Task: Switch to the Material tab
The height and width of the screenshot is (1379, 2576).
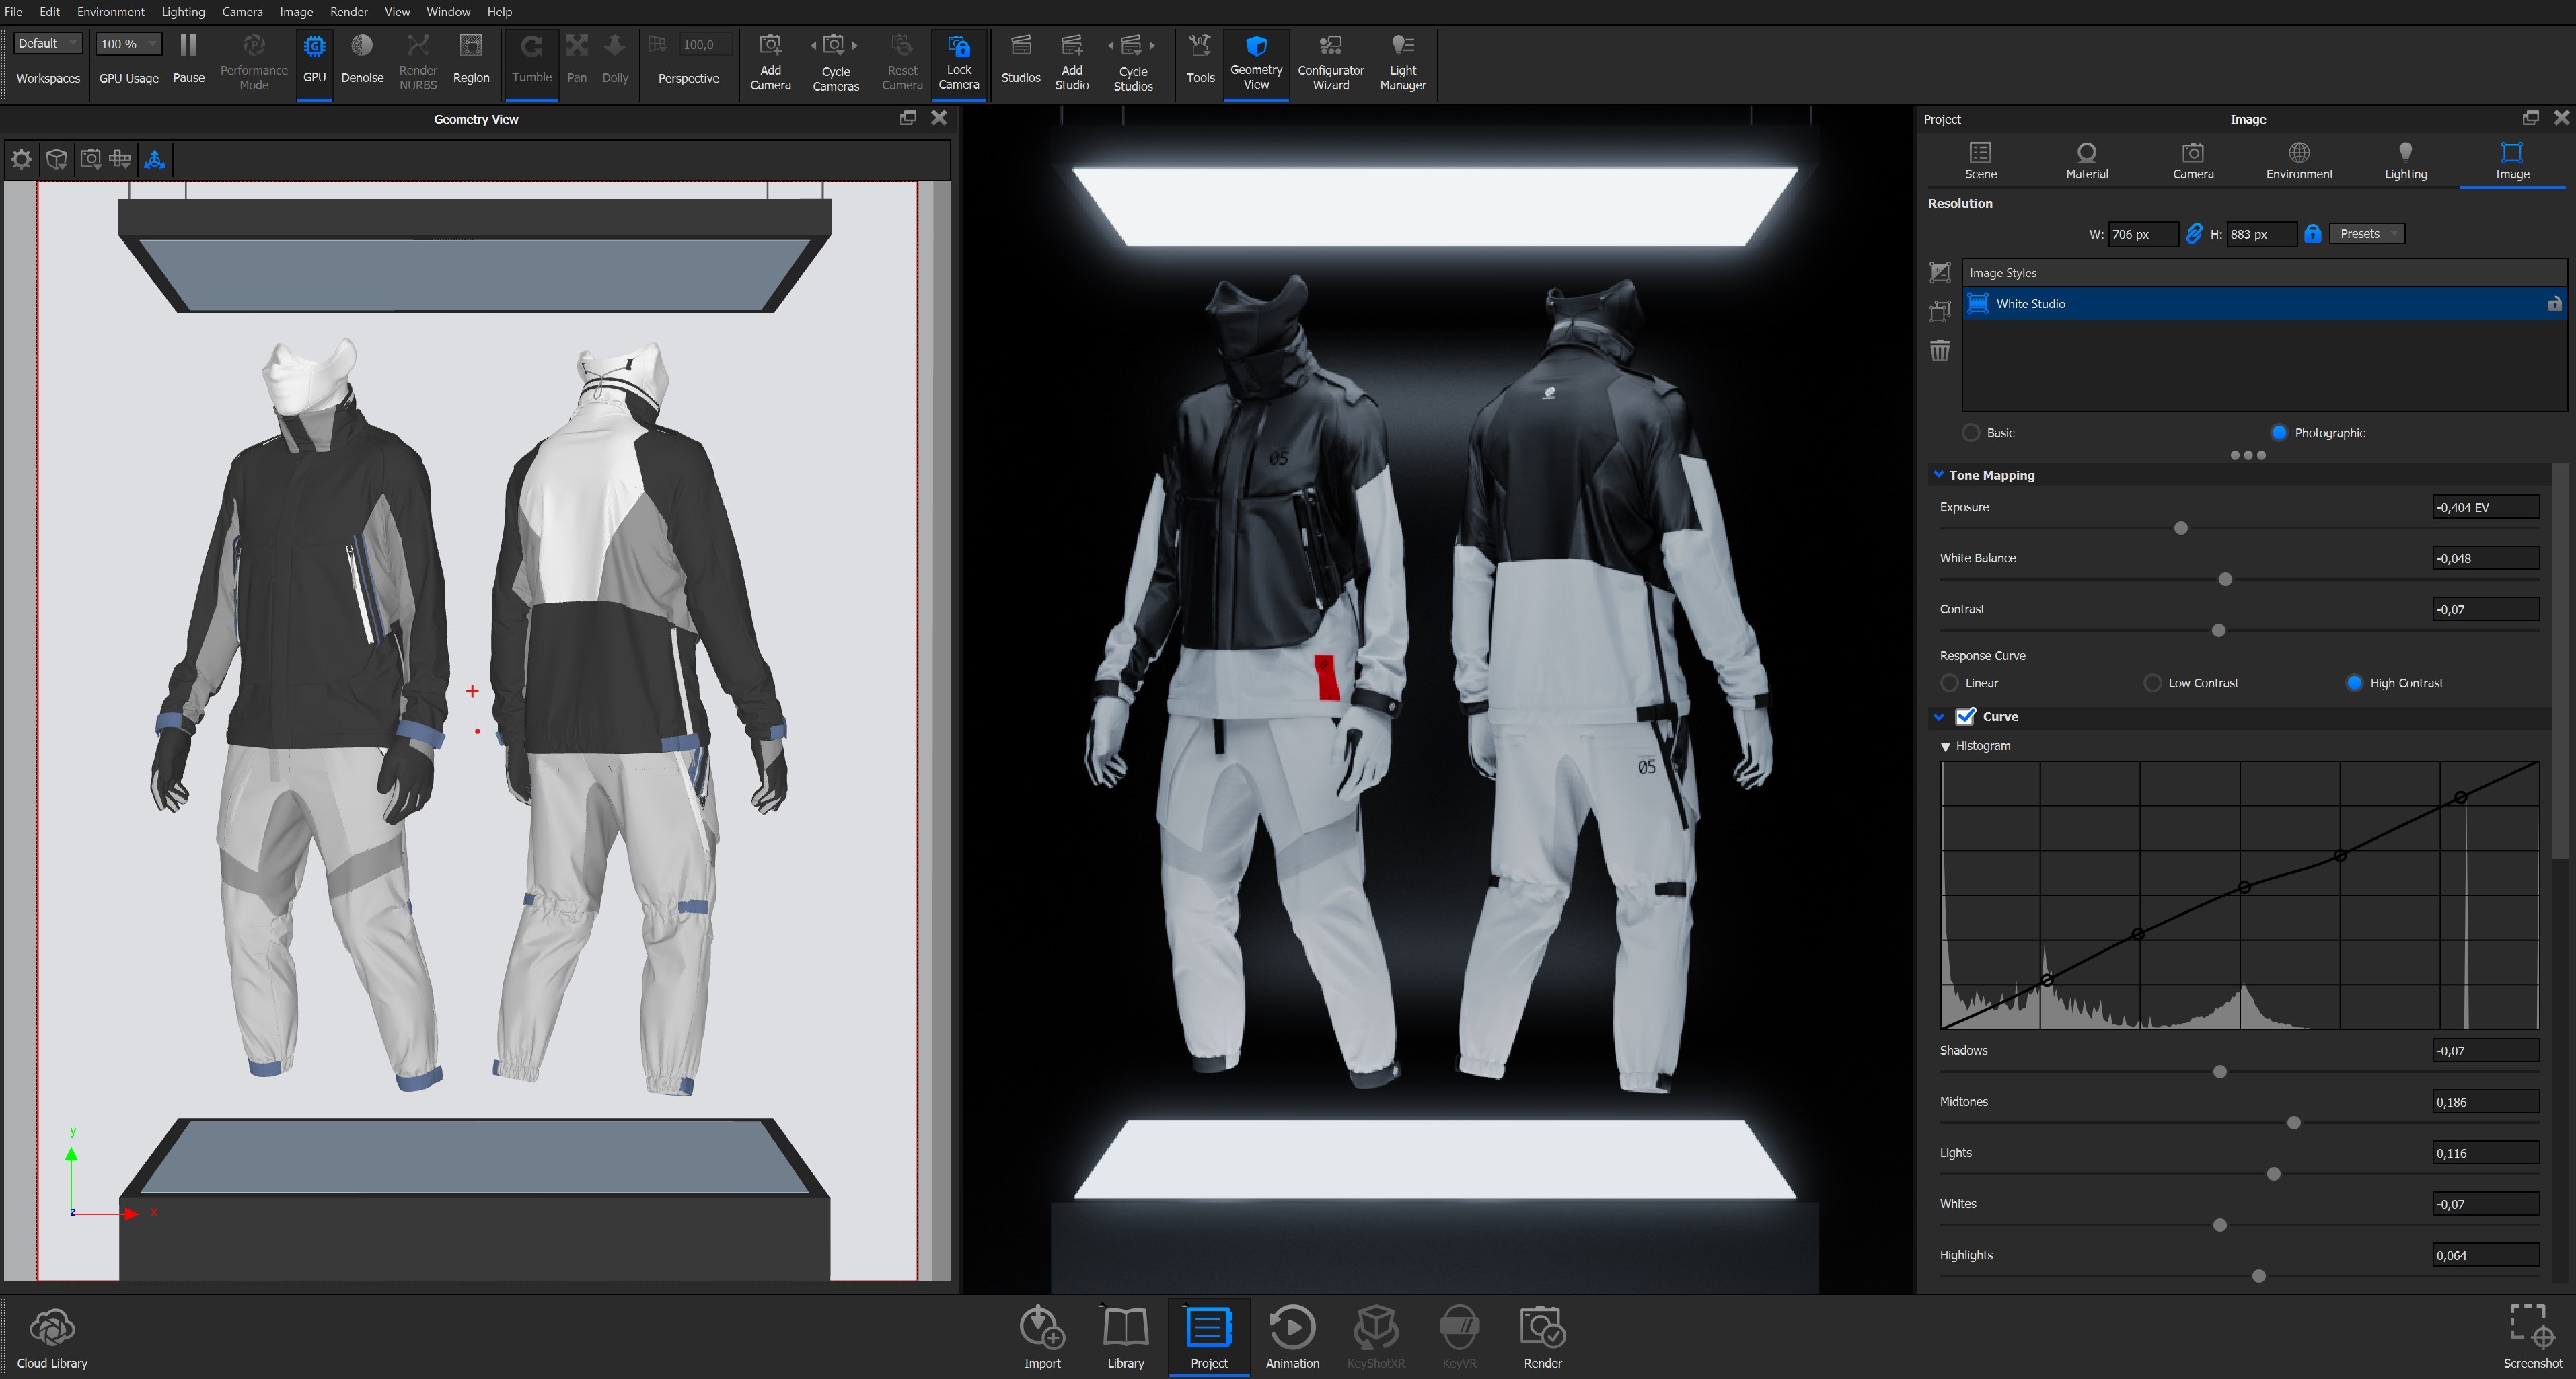Action: point(2086,160)
